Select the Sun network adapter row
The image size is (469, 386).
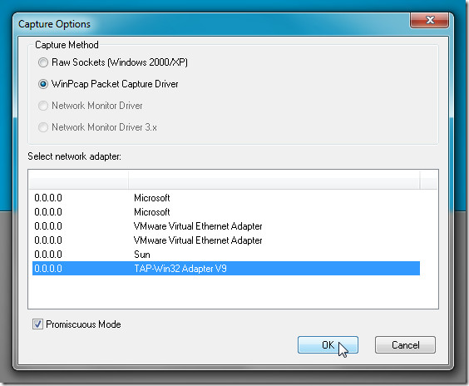[226, 255]
